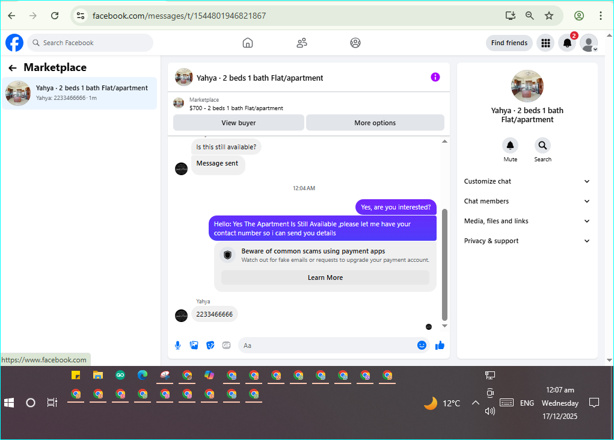The image size is (614, 440).
Task: Bookmark this page with star icon
Action: [x=549, y=16]
